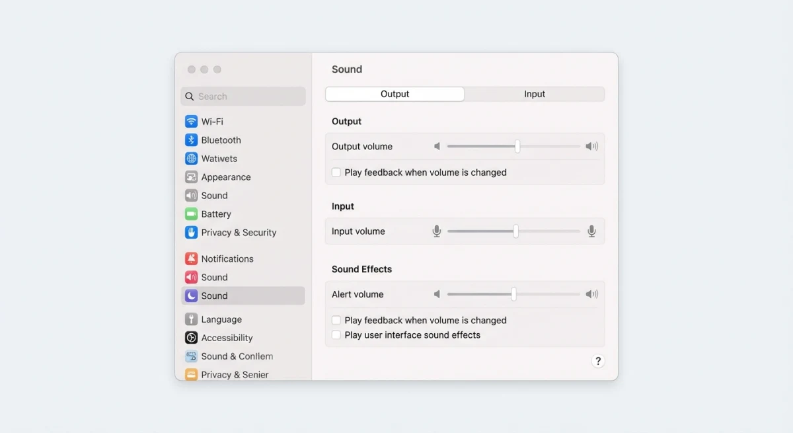Click into the Search field
The width and height of the screenshot is (793, 433).
243,97
